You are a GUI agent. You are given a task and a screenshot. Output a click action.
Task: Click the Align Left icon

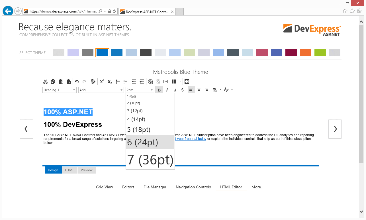pyautogui.click(x=191, y=90)
